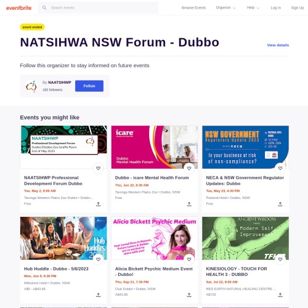Share the NAATSIHWP Professional Development Forum event
Screen dimensions: 308x308
point(99,204)
